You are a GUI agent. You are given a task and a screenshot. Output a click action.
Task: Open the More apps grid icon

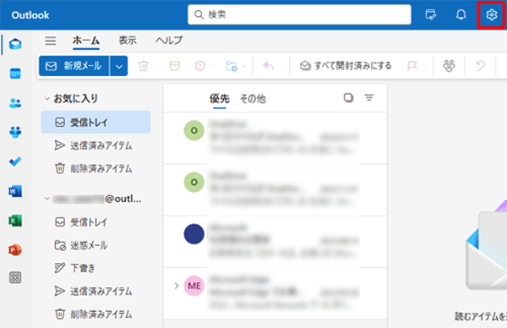click(x=15, y=277)
